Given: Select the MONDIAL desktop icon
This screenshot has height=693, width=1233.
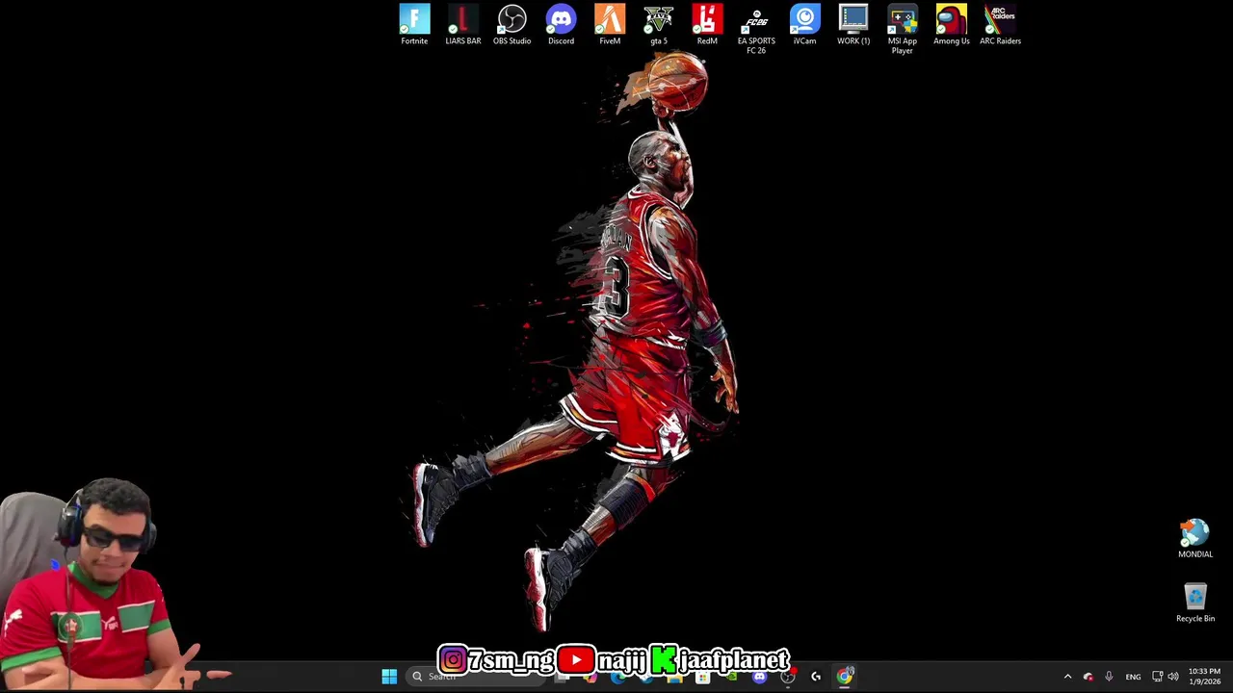Looking at the screenshot, I should pos(1195,539).
